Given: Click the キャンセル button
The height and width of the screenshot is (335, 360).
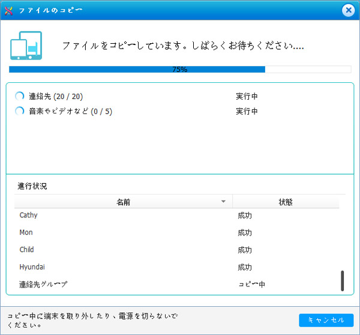Looking at the screenshot, I should (326, 320).
